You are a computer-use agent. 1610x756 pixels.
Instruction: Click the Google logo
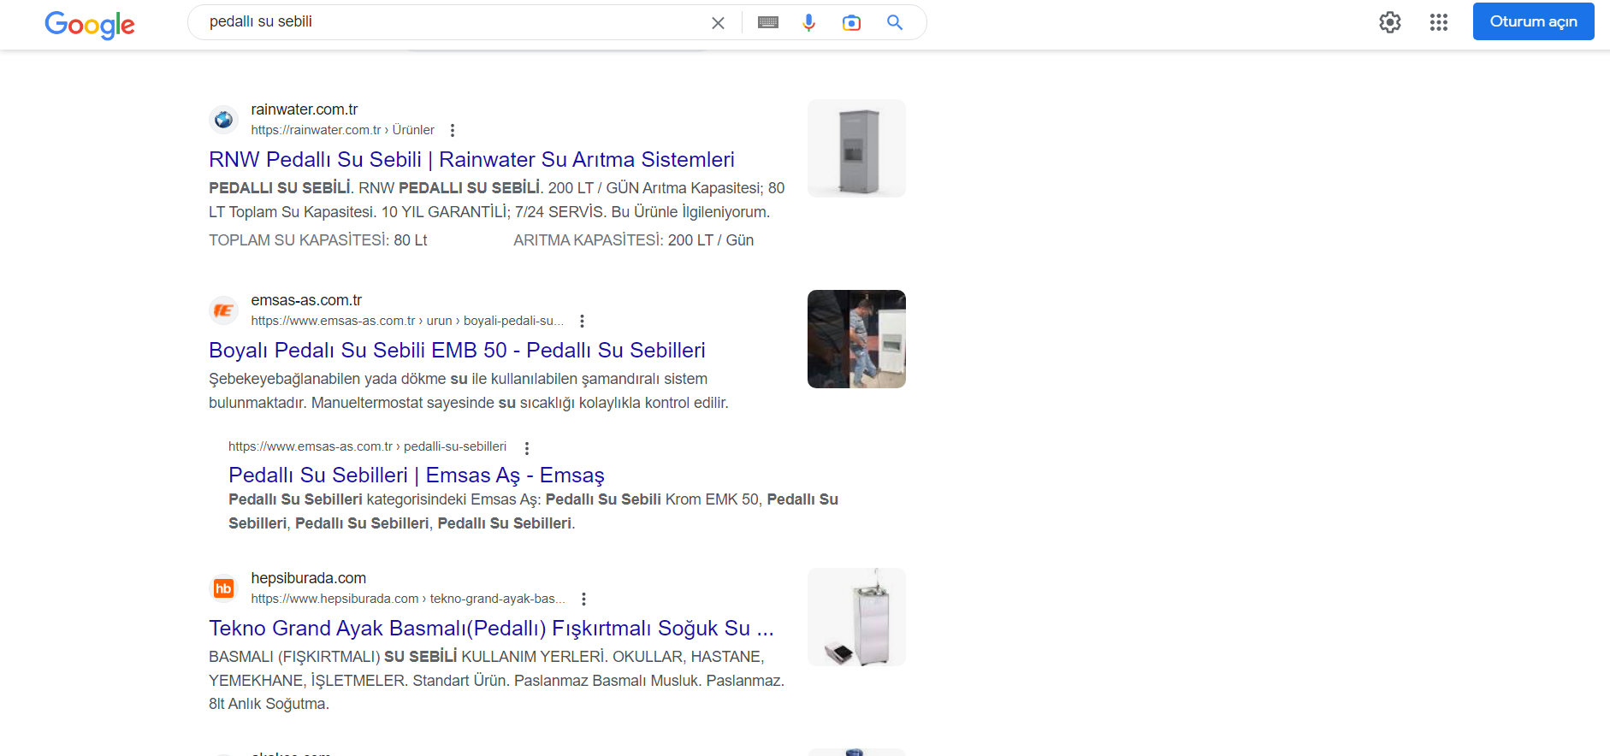pos(90,24)
